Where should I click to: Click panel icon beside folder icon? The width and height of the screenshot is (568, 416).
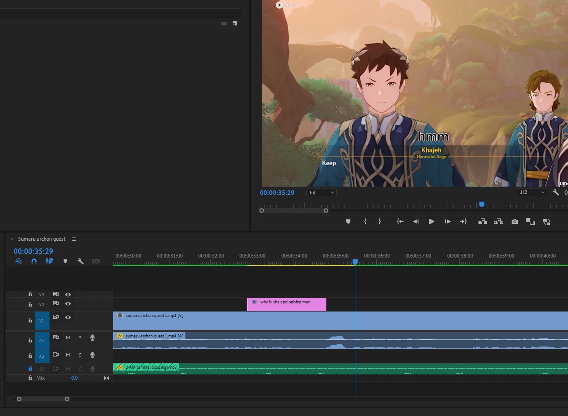coord(235,23)
